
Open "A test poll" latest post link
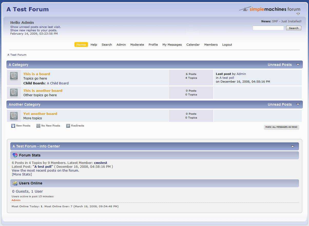click(43, 166)
